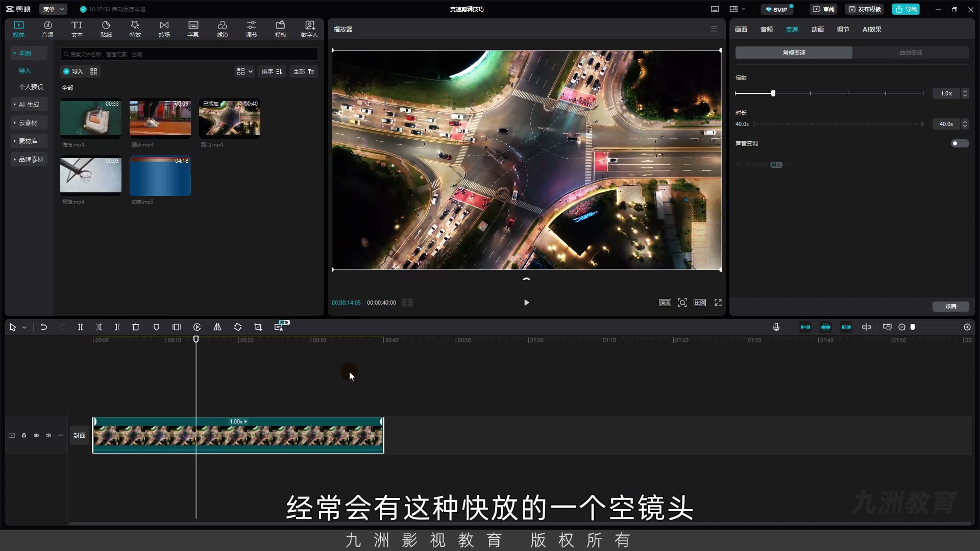The width and height of the screenshot is (980, 551).
Task: Click the timeline zoom-in magnifier
Action: pos(967,327)
